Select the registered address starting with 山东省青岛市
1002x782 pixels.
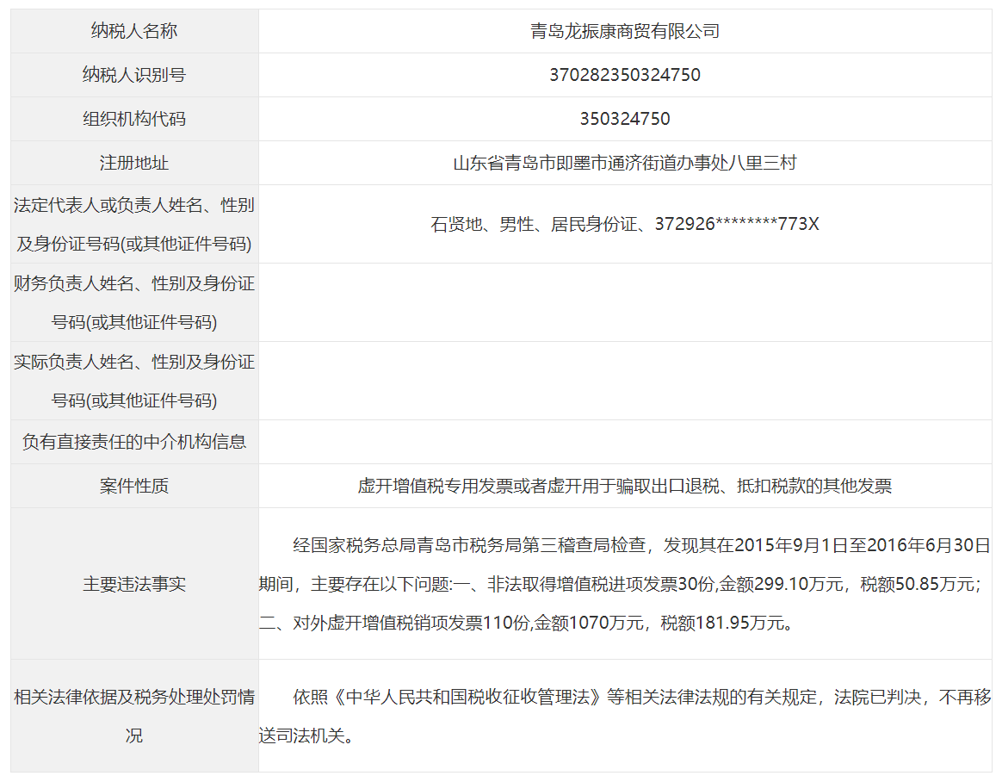[x=624, y=163]
